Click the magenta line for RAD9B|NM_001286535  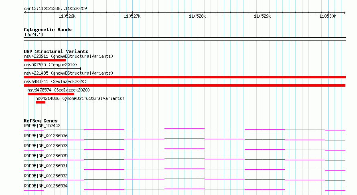click(185, 159)
